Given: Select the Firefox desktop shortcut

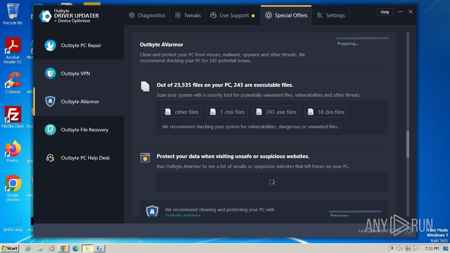Looking at the screenshot, I should click(13, 152).
